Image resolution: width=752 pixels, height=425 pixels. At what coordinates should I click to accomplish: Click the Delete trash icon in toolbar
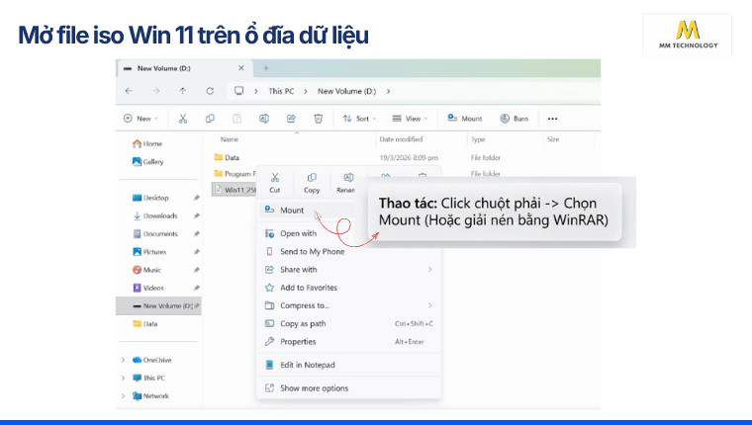(x=318, y=119)
